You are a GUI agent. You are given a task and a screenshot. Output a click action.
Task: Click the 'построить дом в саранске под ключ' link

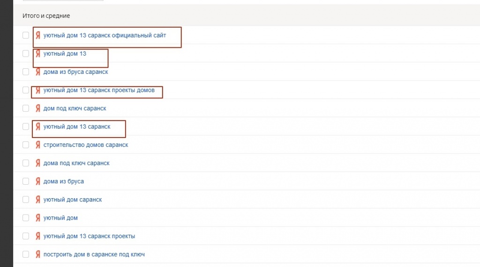94,254
